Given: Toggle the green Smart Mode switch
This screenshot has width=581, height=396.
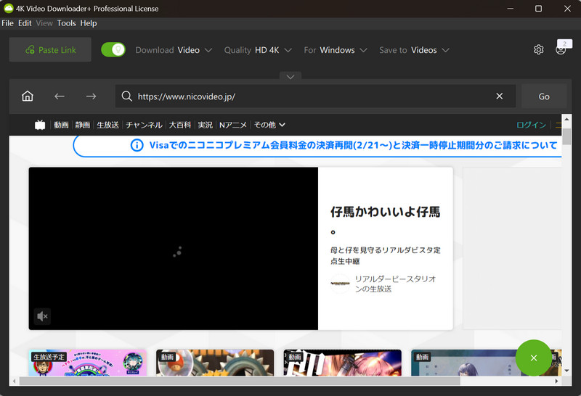Looking at the screenshot, I should click(113, 49).
